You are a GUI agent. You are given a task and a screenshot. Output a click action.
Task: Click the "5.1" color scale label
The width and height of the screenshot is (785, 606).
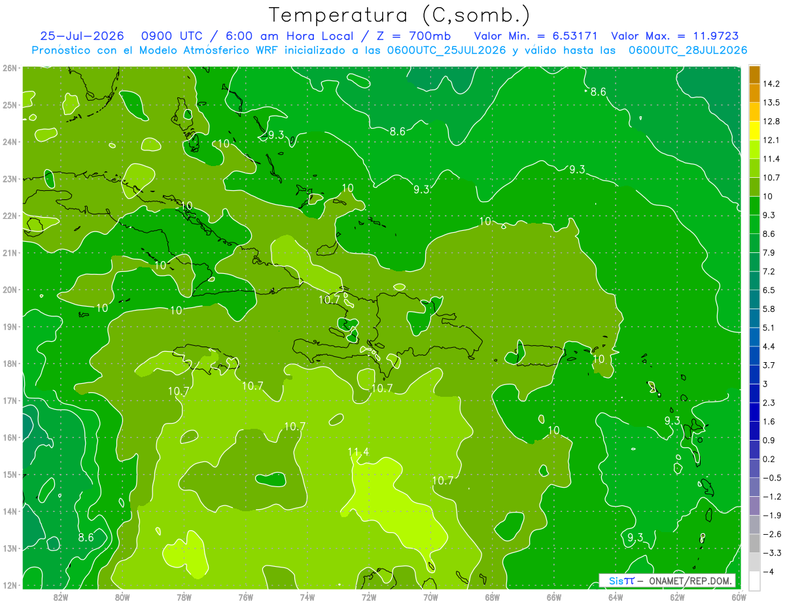coord(769,328)
